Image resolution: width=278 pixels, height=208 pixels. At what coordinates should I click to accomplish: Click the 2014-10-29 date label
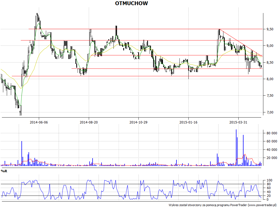coord(138,122)
